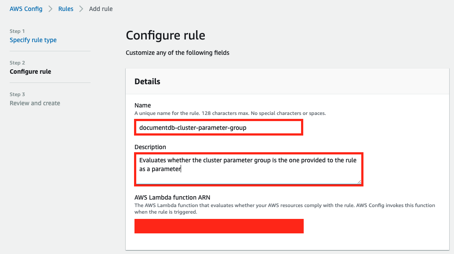The width and height of the screenshot is (454, 254).
Task: Click the Details section header
Action: [147, 81]
